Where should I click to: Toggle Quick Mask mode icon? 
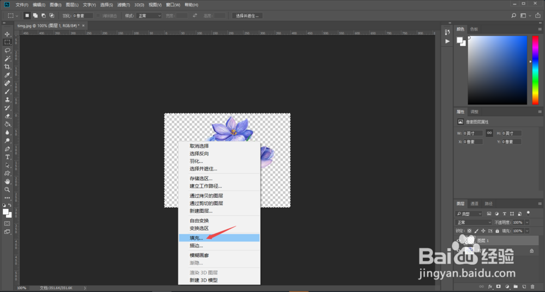(x=7, y=223)
